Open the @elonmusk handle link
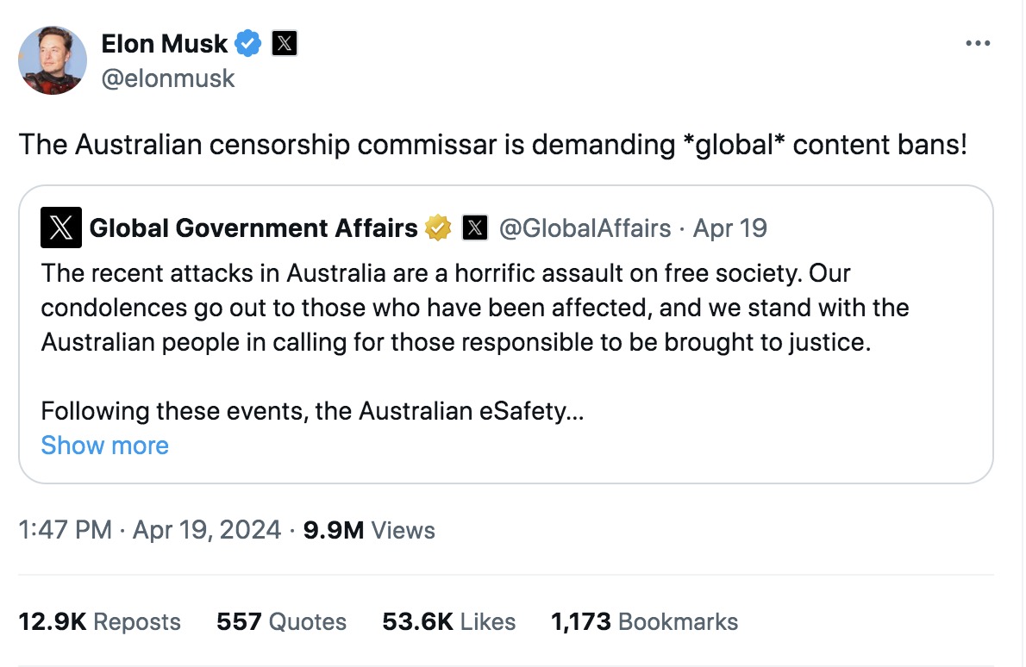The width and height of the screenshot is (1026, 667). (x=168, y=78)
